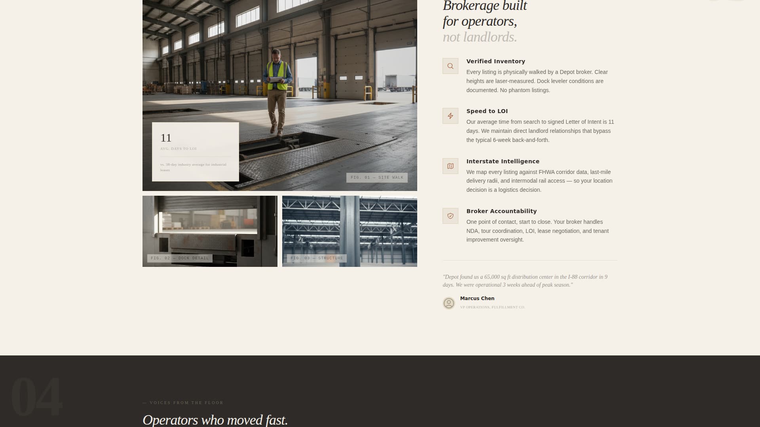
Task: Click the shield-check icon for Broker Accountability
Action: coord(450,216)
